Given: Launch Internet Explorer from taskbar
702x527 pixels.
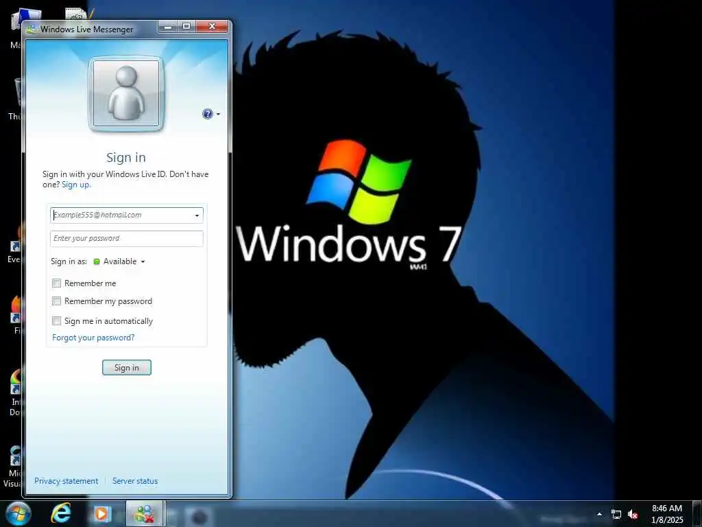Looking at the screenshot, I should [60, 513].
